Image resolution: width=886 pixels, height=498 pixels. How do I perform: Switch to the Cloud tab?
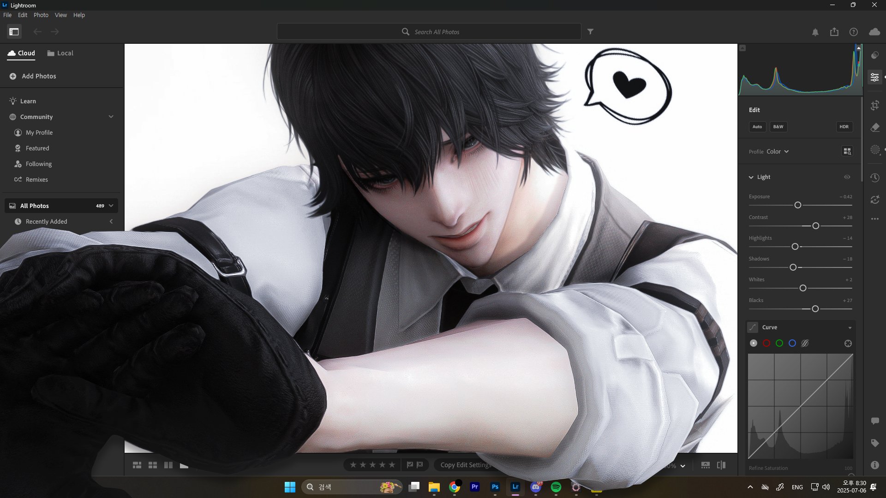21,53
